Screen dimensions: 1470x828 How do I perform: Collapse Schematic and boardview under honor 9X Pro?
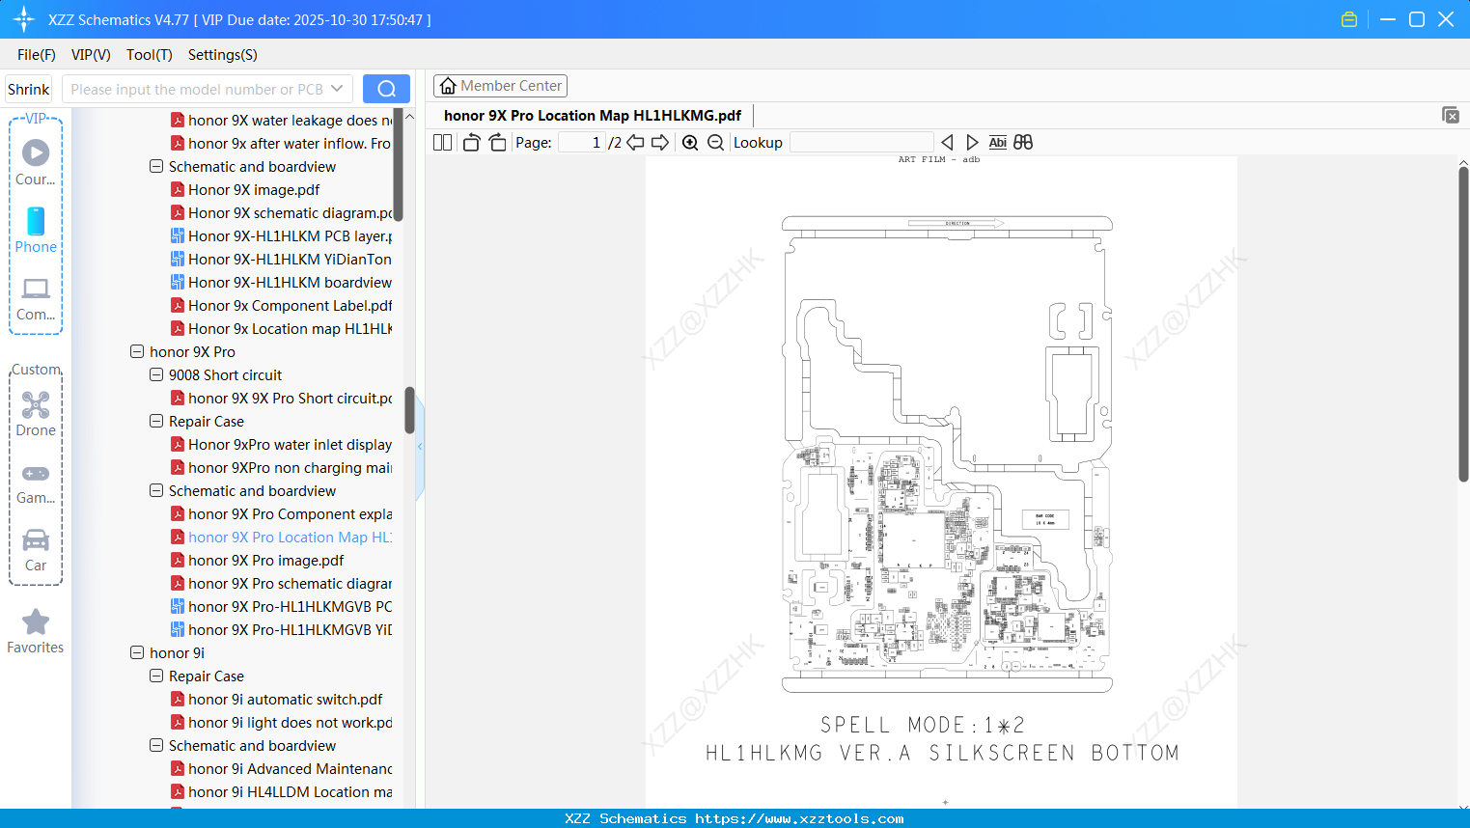156,491
